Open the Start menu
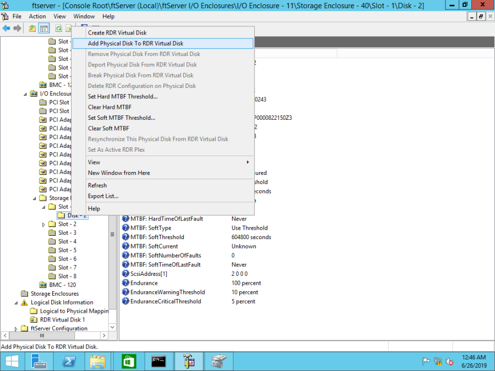Viewport: 495px width, 371px height. click(x=12, y=361)
